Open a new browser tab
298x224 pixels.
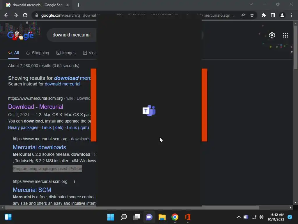tap(79, 5)
